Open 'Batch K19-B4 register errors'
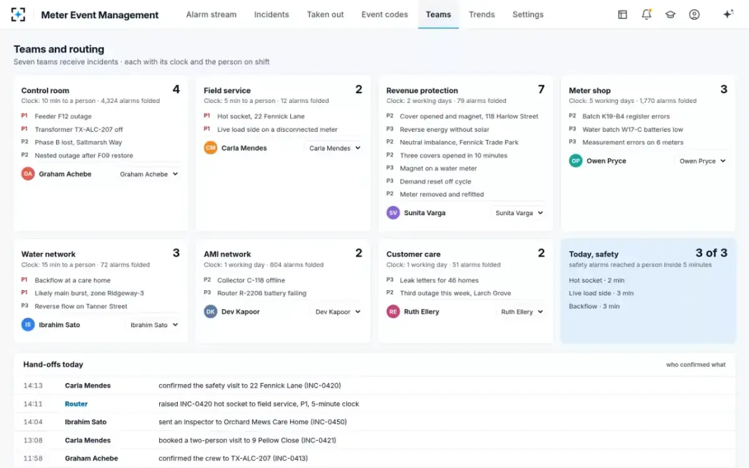The height and width of the screenshot is (468, 749). point(626,116)
